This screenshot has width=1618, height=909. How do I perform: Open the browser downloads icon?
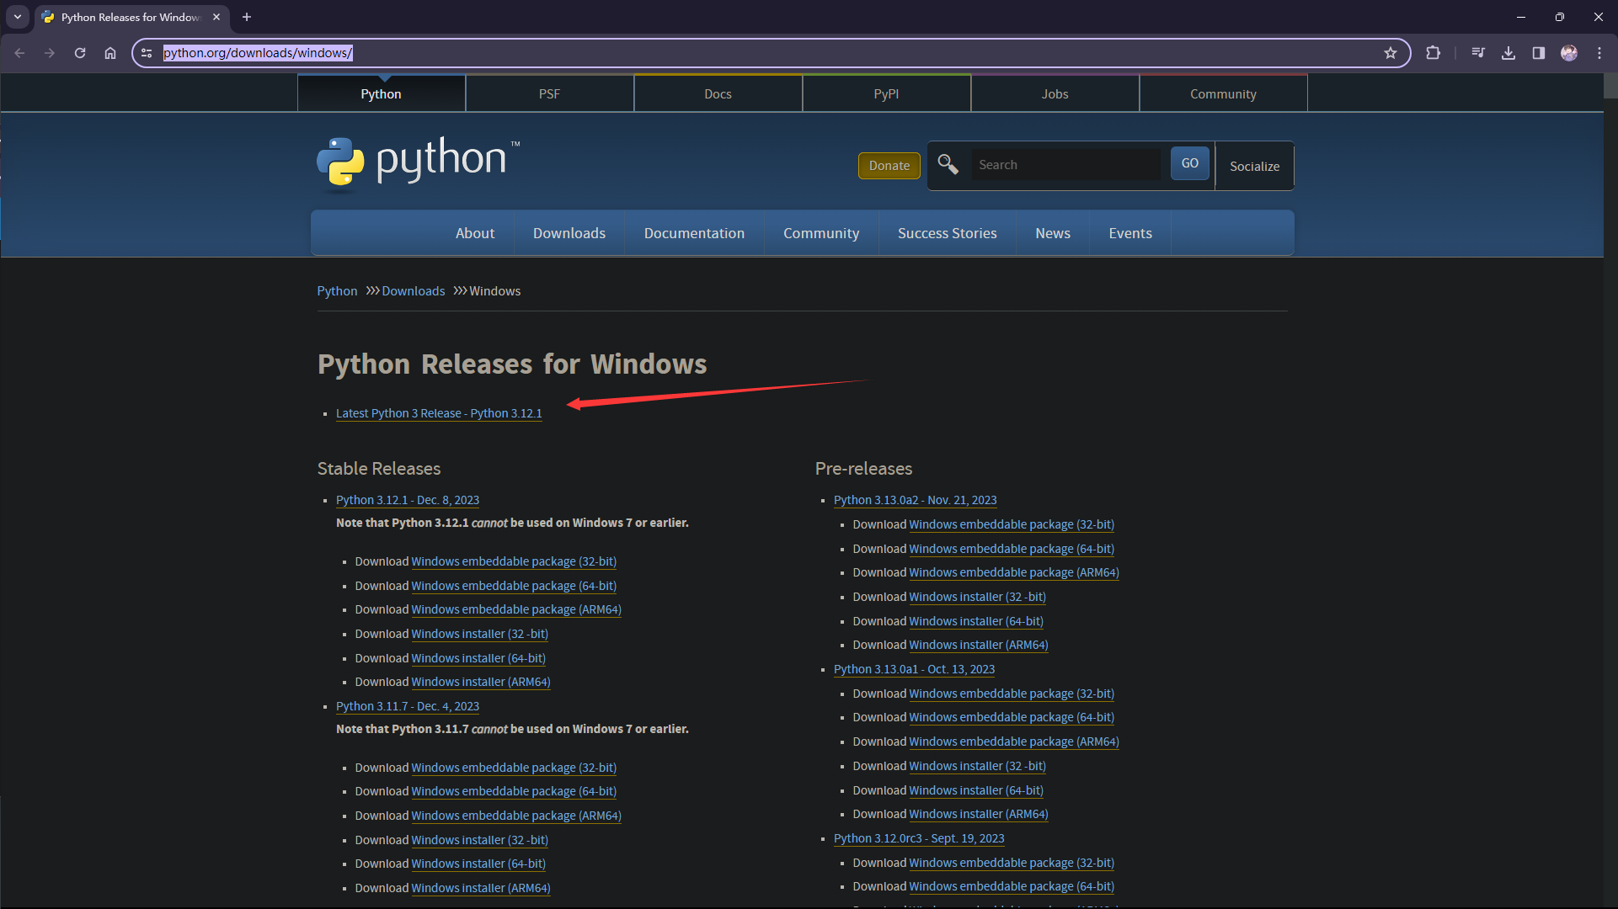point(1509,53)
